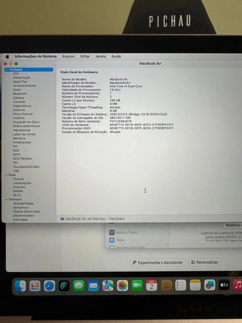Image resolution: width=242 pixels, height=323 pixels.
Task: Open Notes app in the Dock
Action: pos(195,285)
